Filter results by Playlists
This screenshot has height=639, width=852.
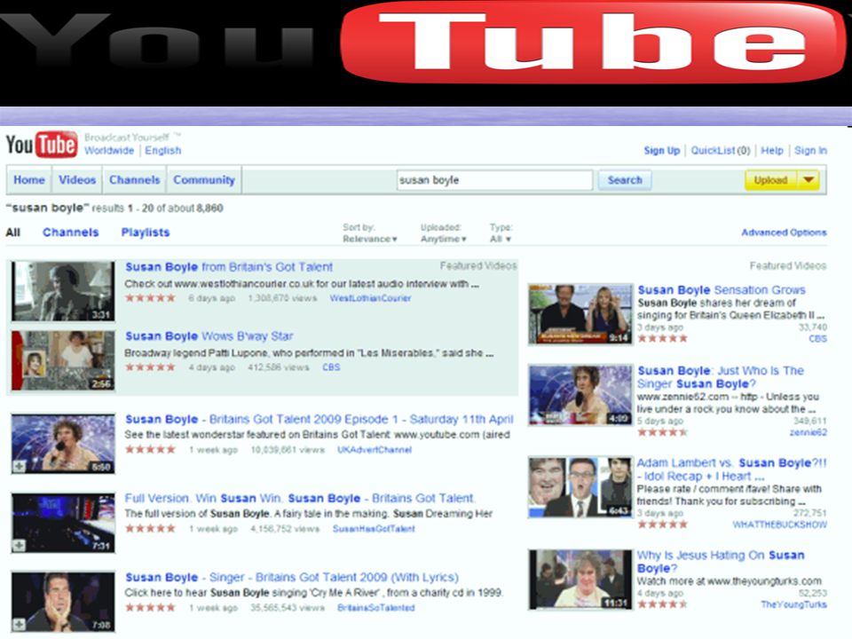pyautogui.click(x=145, y=233)
